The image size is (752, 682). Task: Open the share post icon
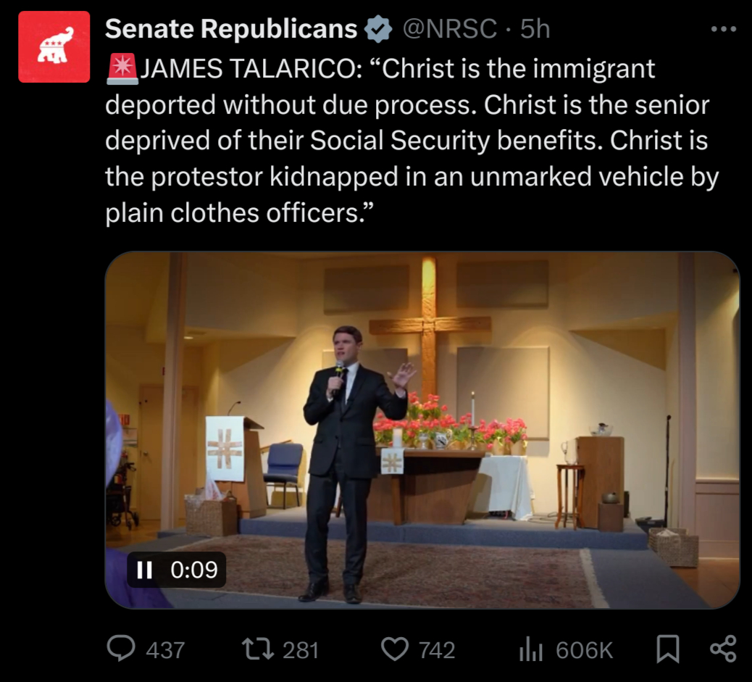click(x=722, y=649)
